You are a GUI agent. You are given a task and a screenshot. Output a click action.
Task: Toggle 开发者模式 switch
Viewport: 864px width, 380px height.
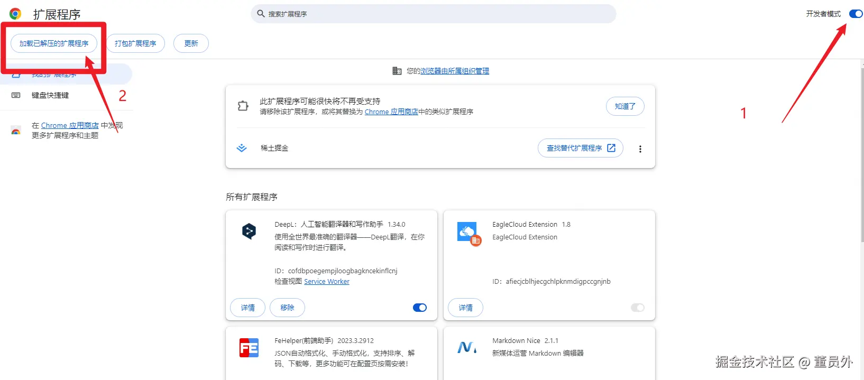click(856, 14)
